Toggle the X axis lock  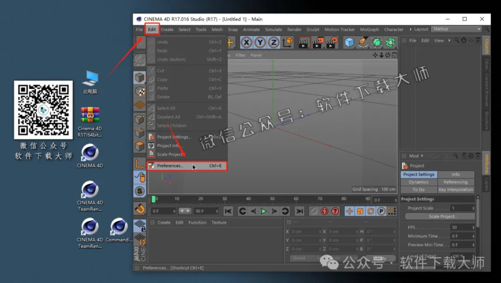point(247,42)
